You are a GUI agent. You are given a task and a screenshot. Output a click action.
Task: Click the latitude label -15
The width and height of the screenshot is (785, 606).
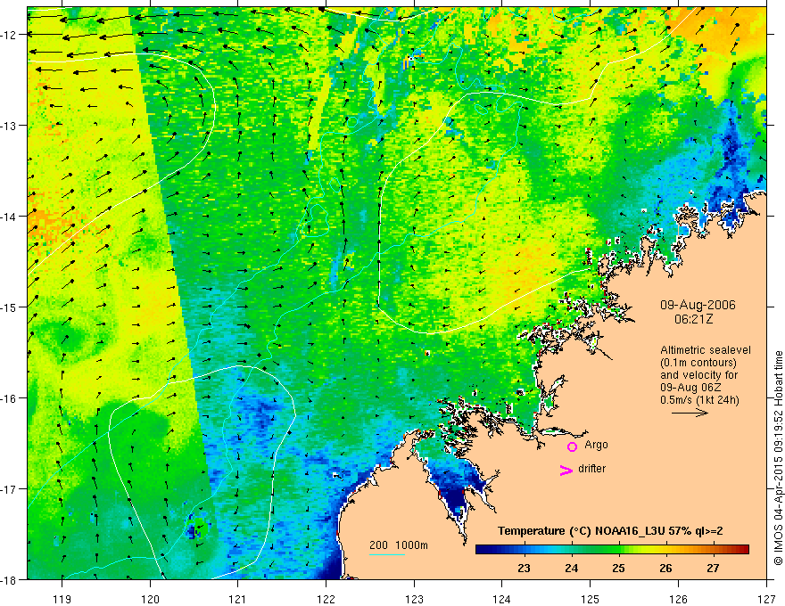[x=9, y=307]
